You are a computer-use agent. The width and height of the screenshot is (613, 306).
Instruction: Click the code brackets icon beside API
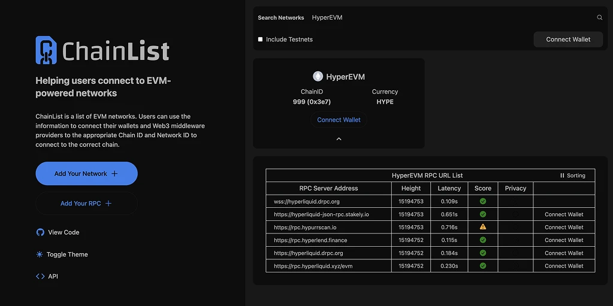(x=40, y=276)
